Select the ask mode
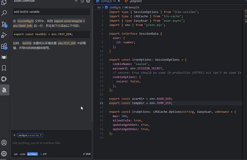The image size is (247, 160). click(16, 154)
